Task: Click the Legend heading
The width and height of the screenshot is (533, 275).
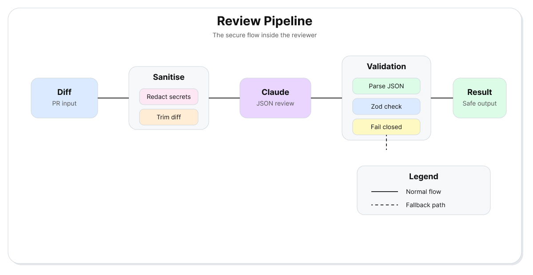Action: click(424, 177)
